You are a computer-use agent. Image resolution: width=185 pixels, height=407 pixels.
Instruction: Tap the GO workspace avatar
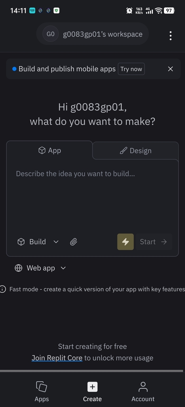(50, 34)
